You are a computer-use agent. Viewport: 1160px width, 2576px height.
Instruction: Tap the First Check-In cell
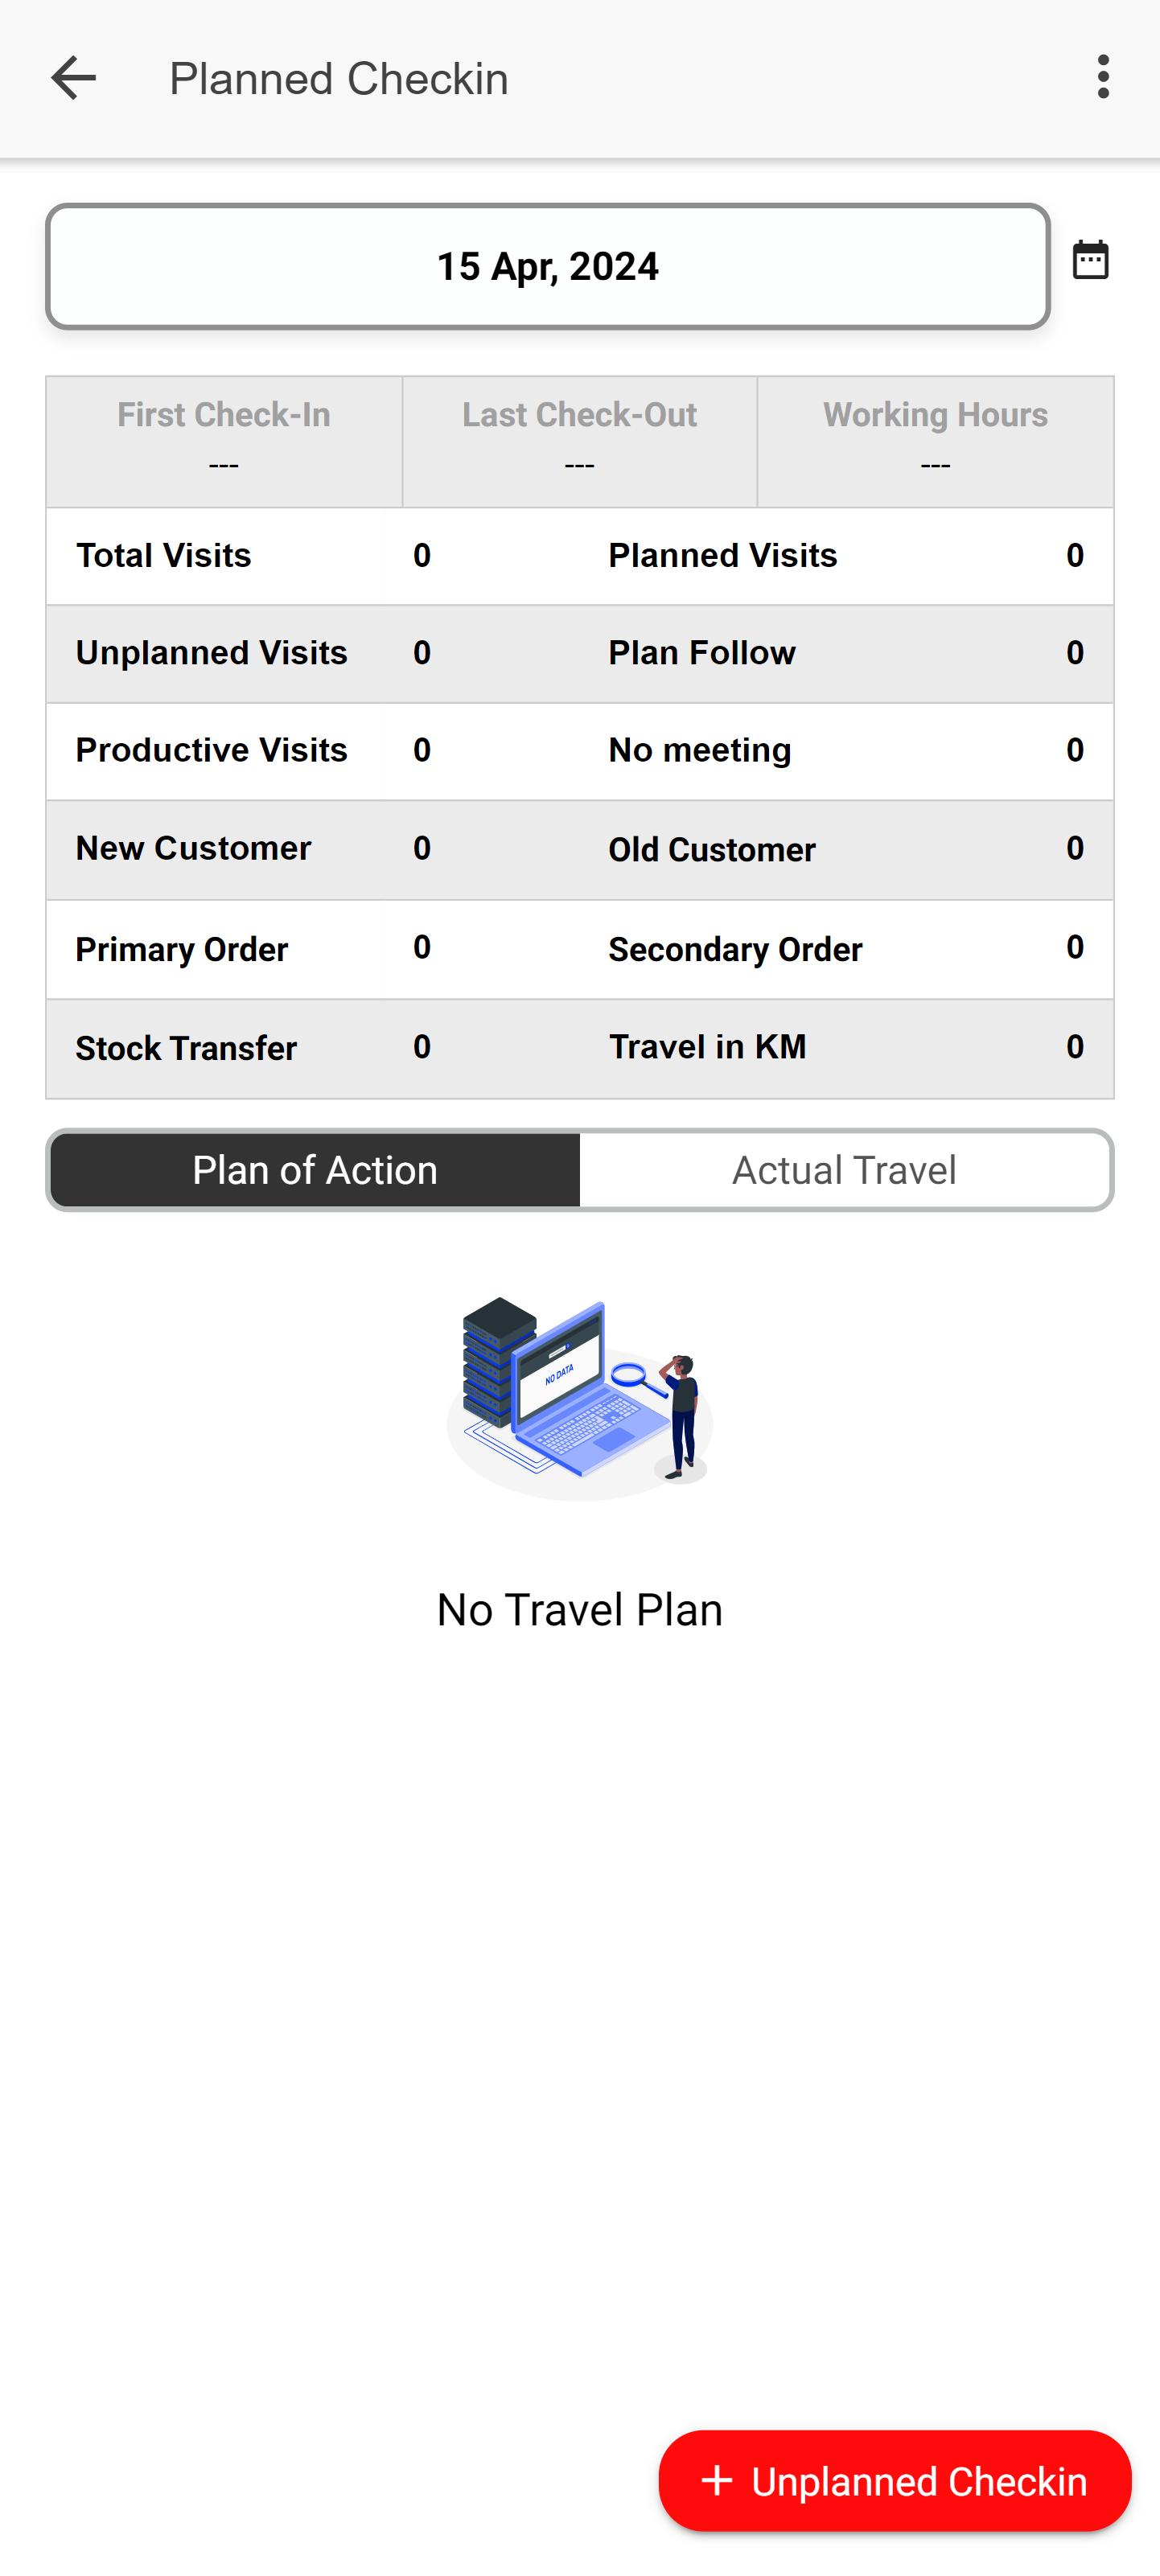(x=224, y=440)
